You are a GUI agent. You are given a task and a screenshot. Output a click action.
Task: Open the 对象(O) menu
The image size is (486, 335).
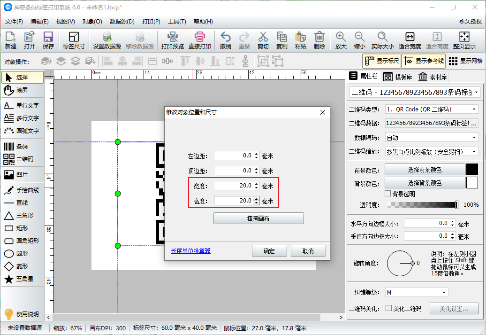(92, 22)
